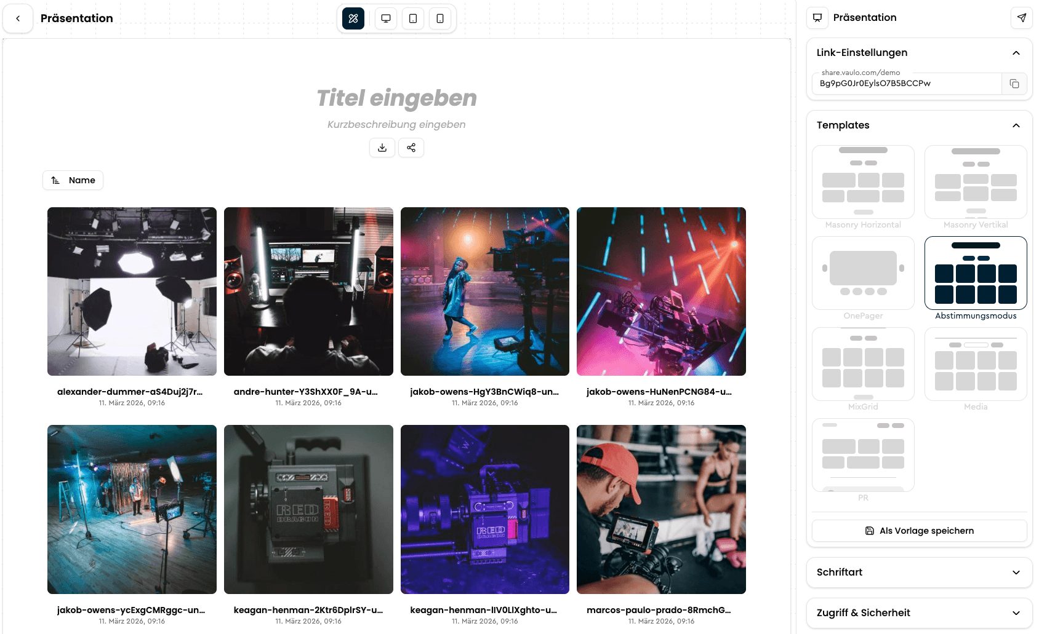
Task: Open alexander-dummer studio photo thumbnail
Action: 132,291
